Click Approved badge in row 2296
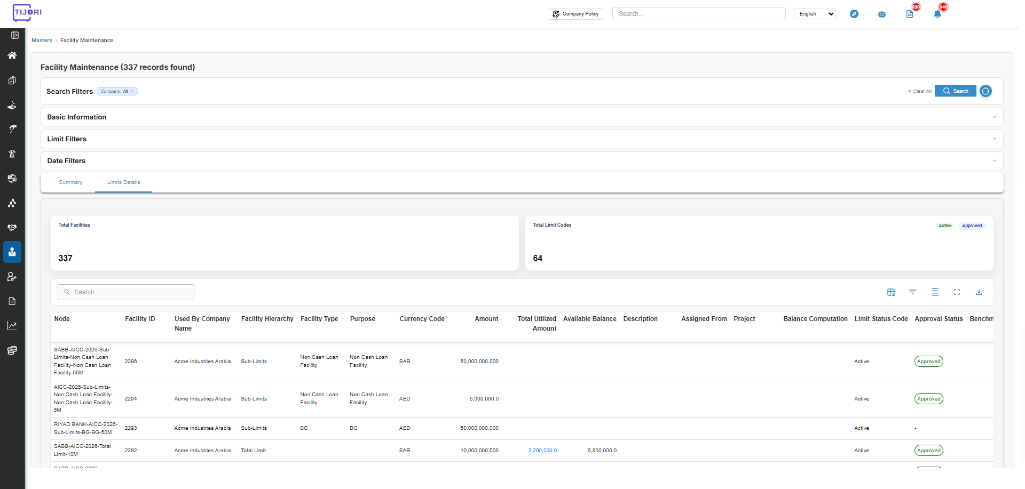 pos(929,362)
